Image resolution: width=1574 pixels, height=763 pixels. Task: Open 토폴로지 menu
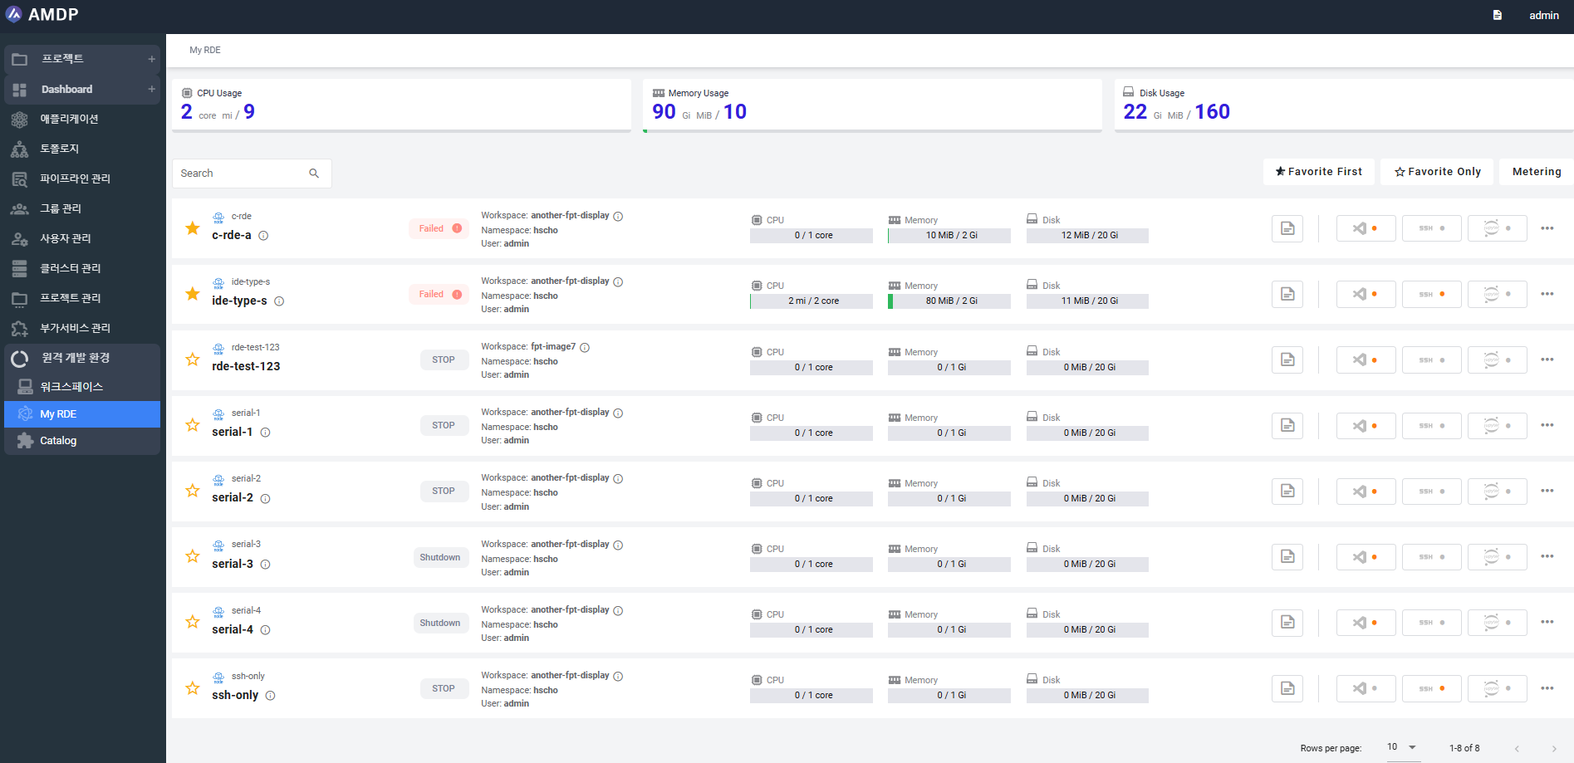pyautogui.click(x=82, y=149)
